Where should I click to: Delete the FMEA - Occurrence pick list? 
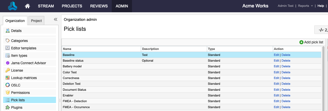(x=286, y=107)
